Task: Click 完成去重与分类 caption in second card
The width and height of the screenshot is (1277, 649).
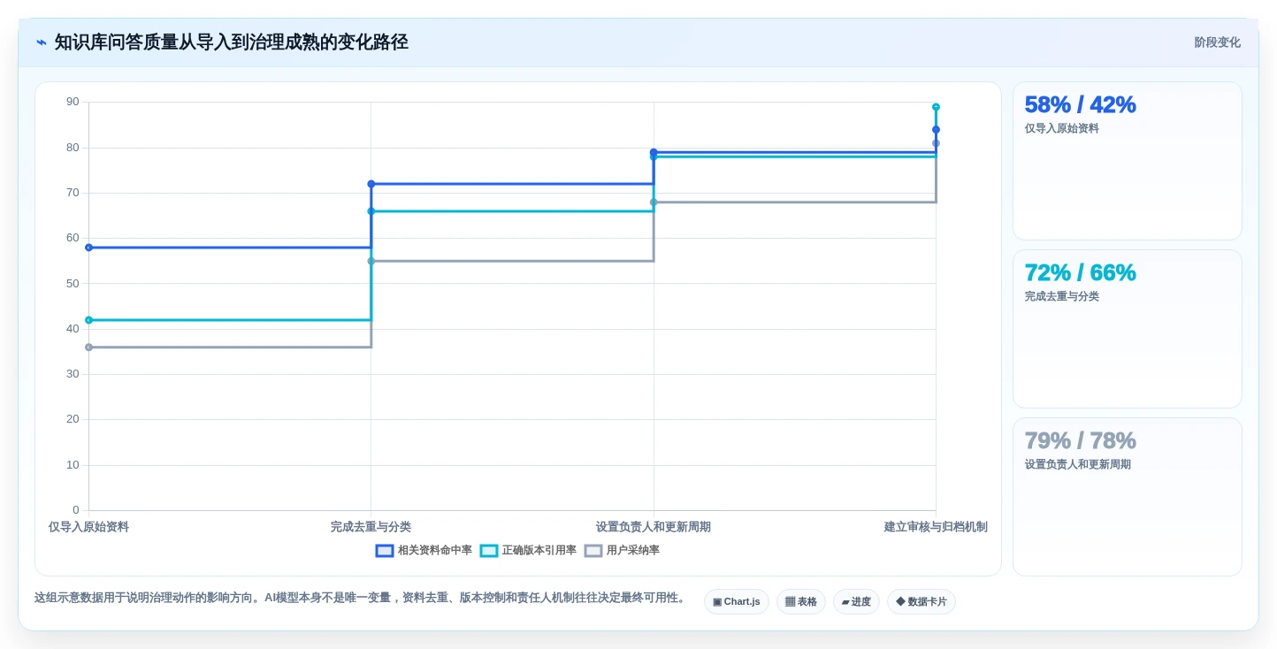Action: click(x=1061, y=296)
